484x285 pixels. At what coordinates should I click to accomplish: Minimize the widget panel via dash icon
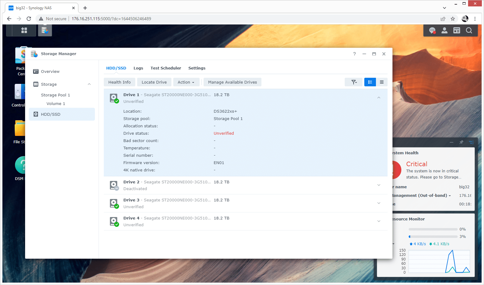[x=452, y=142]
